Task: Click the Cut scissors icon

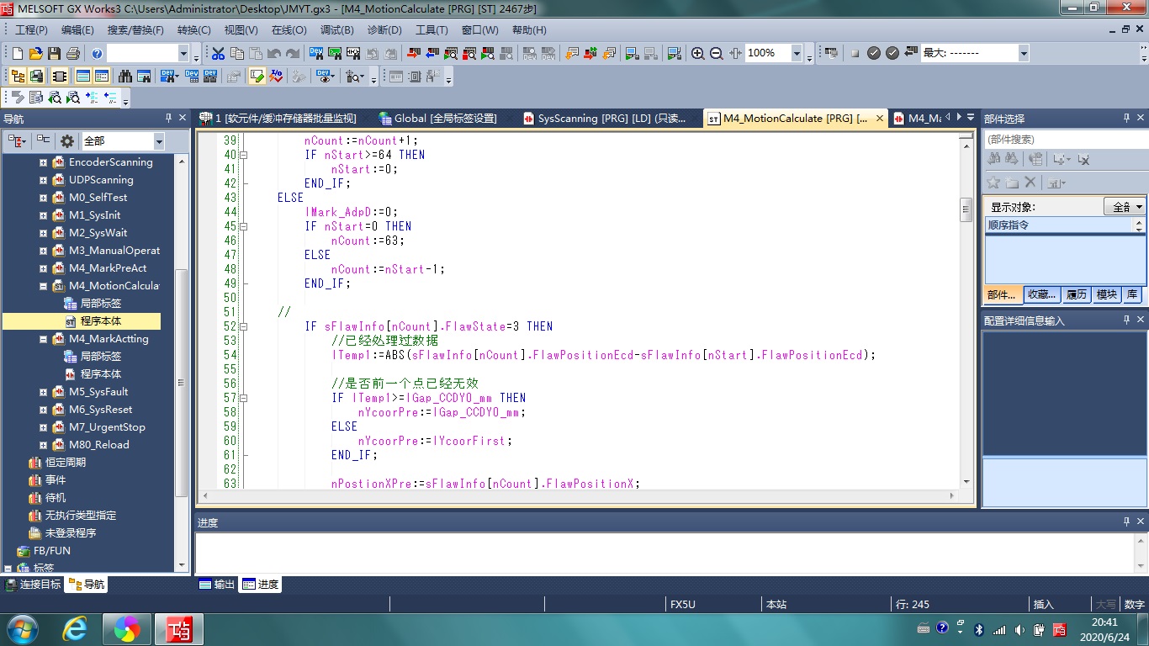Action: coord(218,53)
